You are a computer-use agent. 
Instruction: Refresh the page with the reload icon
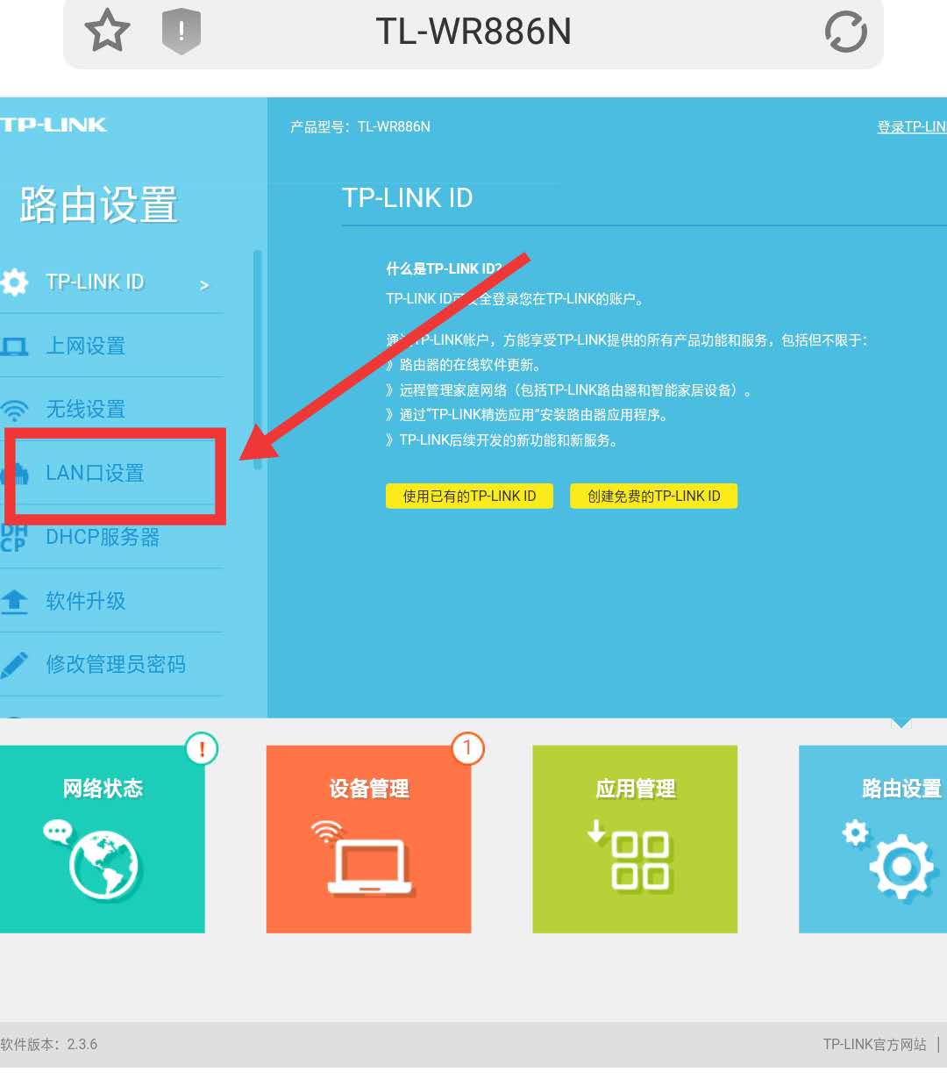[844, 32]
